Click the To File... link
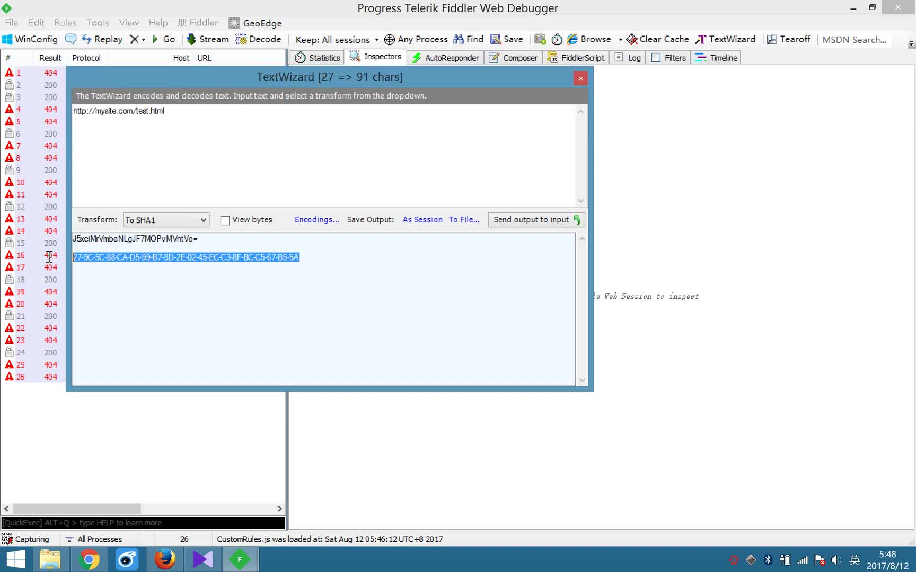Screen dimensions: 916x572 464,220
